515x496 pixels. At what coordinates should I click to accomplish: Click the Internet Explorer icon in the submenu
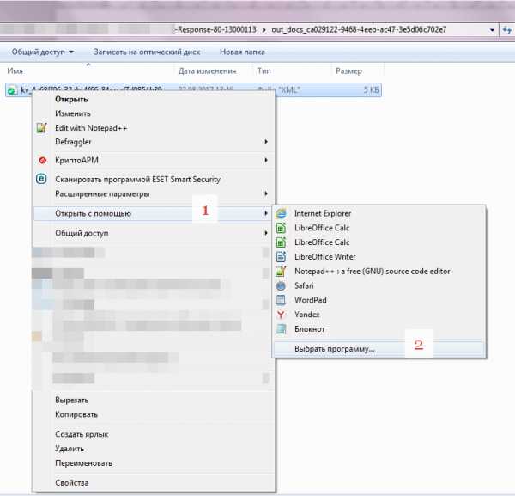[281, 213]
